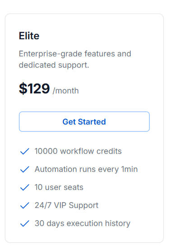Image resolution: width=170 pixels, height=249 pixels.
Task: Select the checkmark by 30 days execution history
Action: point(25,224)
